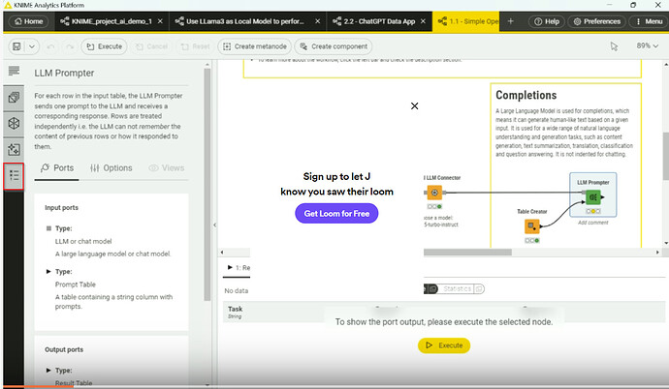This screenshot has width=669, height=389.
Task: Select the Table Creator node on the canvas
Action: (531, 226)
